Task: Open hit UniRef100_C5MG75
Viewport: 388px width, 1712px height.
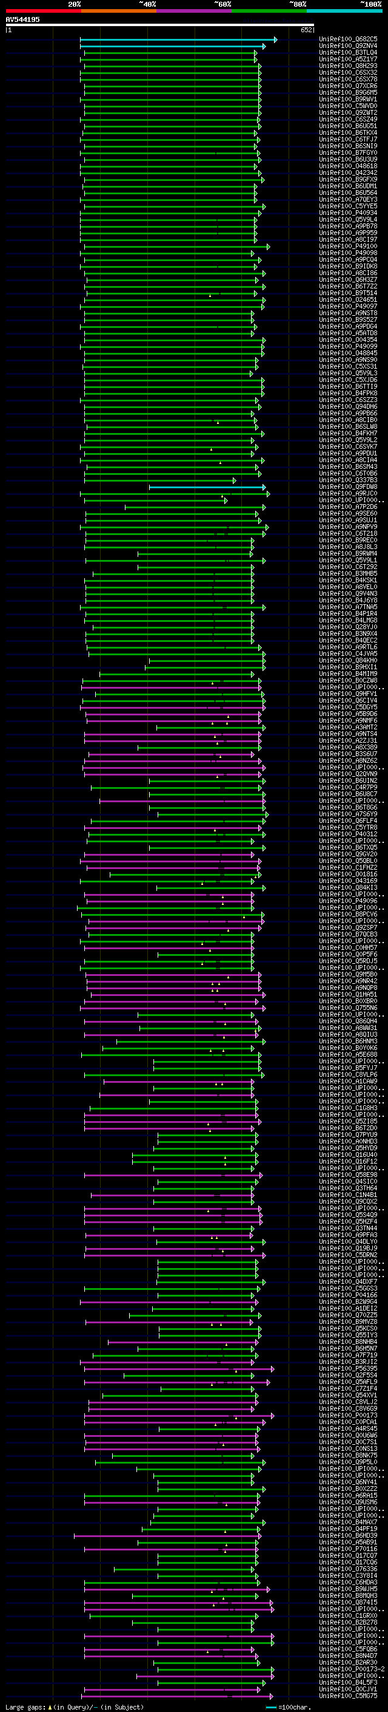Action: point(348,1696)
